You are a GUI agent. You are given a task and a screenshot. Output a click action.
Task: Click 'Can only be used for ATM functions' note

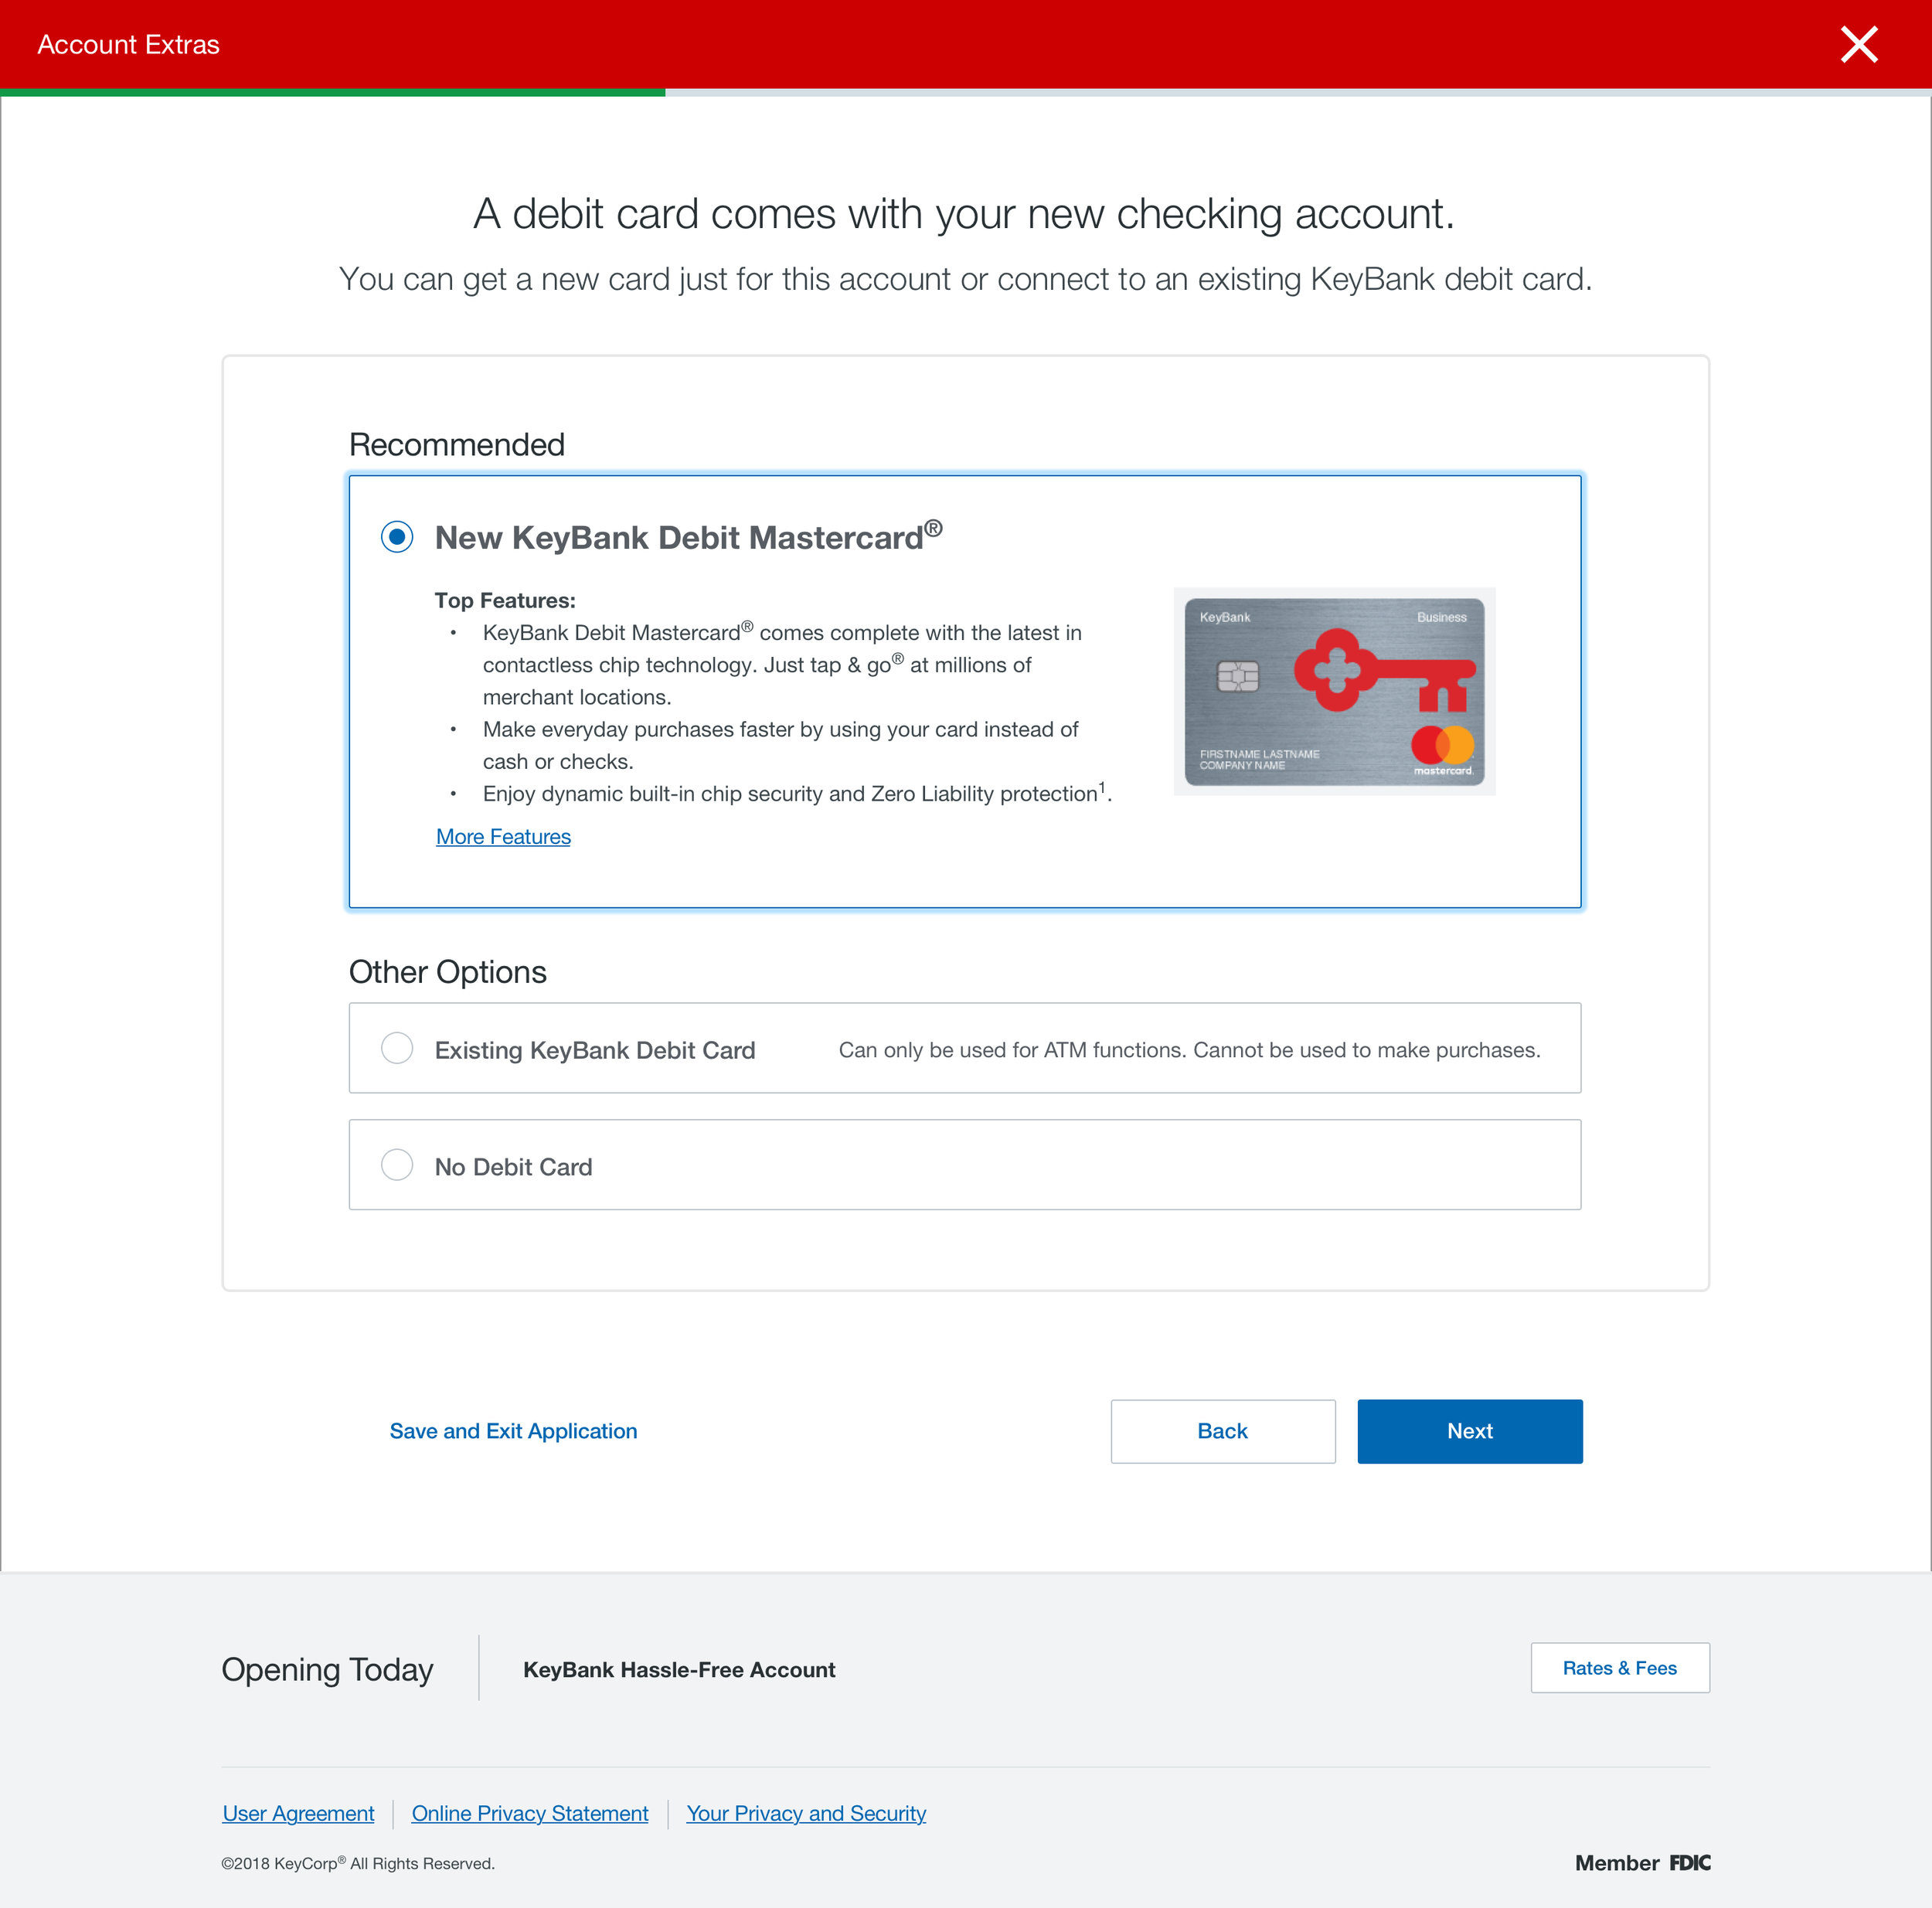1189,1050
